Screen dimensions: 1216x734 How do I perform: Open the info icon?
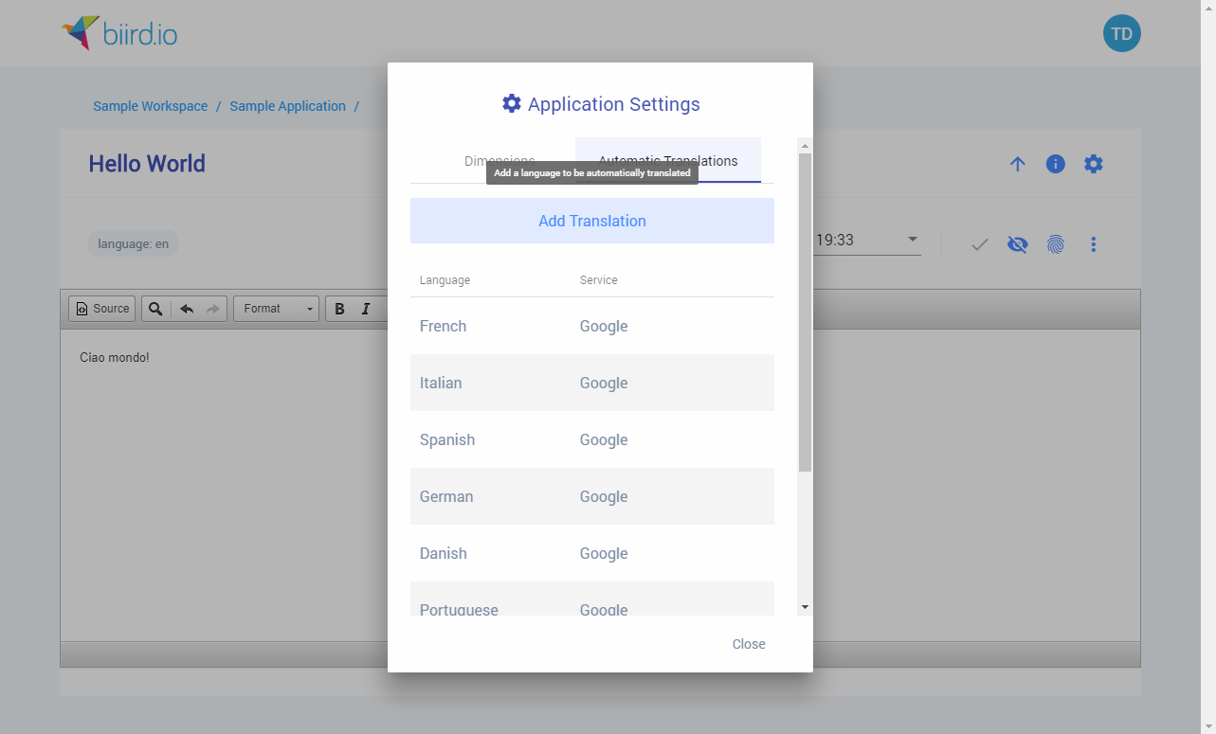point(1055,164)
